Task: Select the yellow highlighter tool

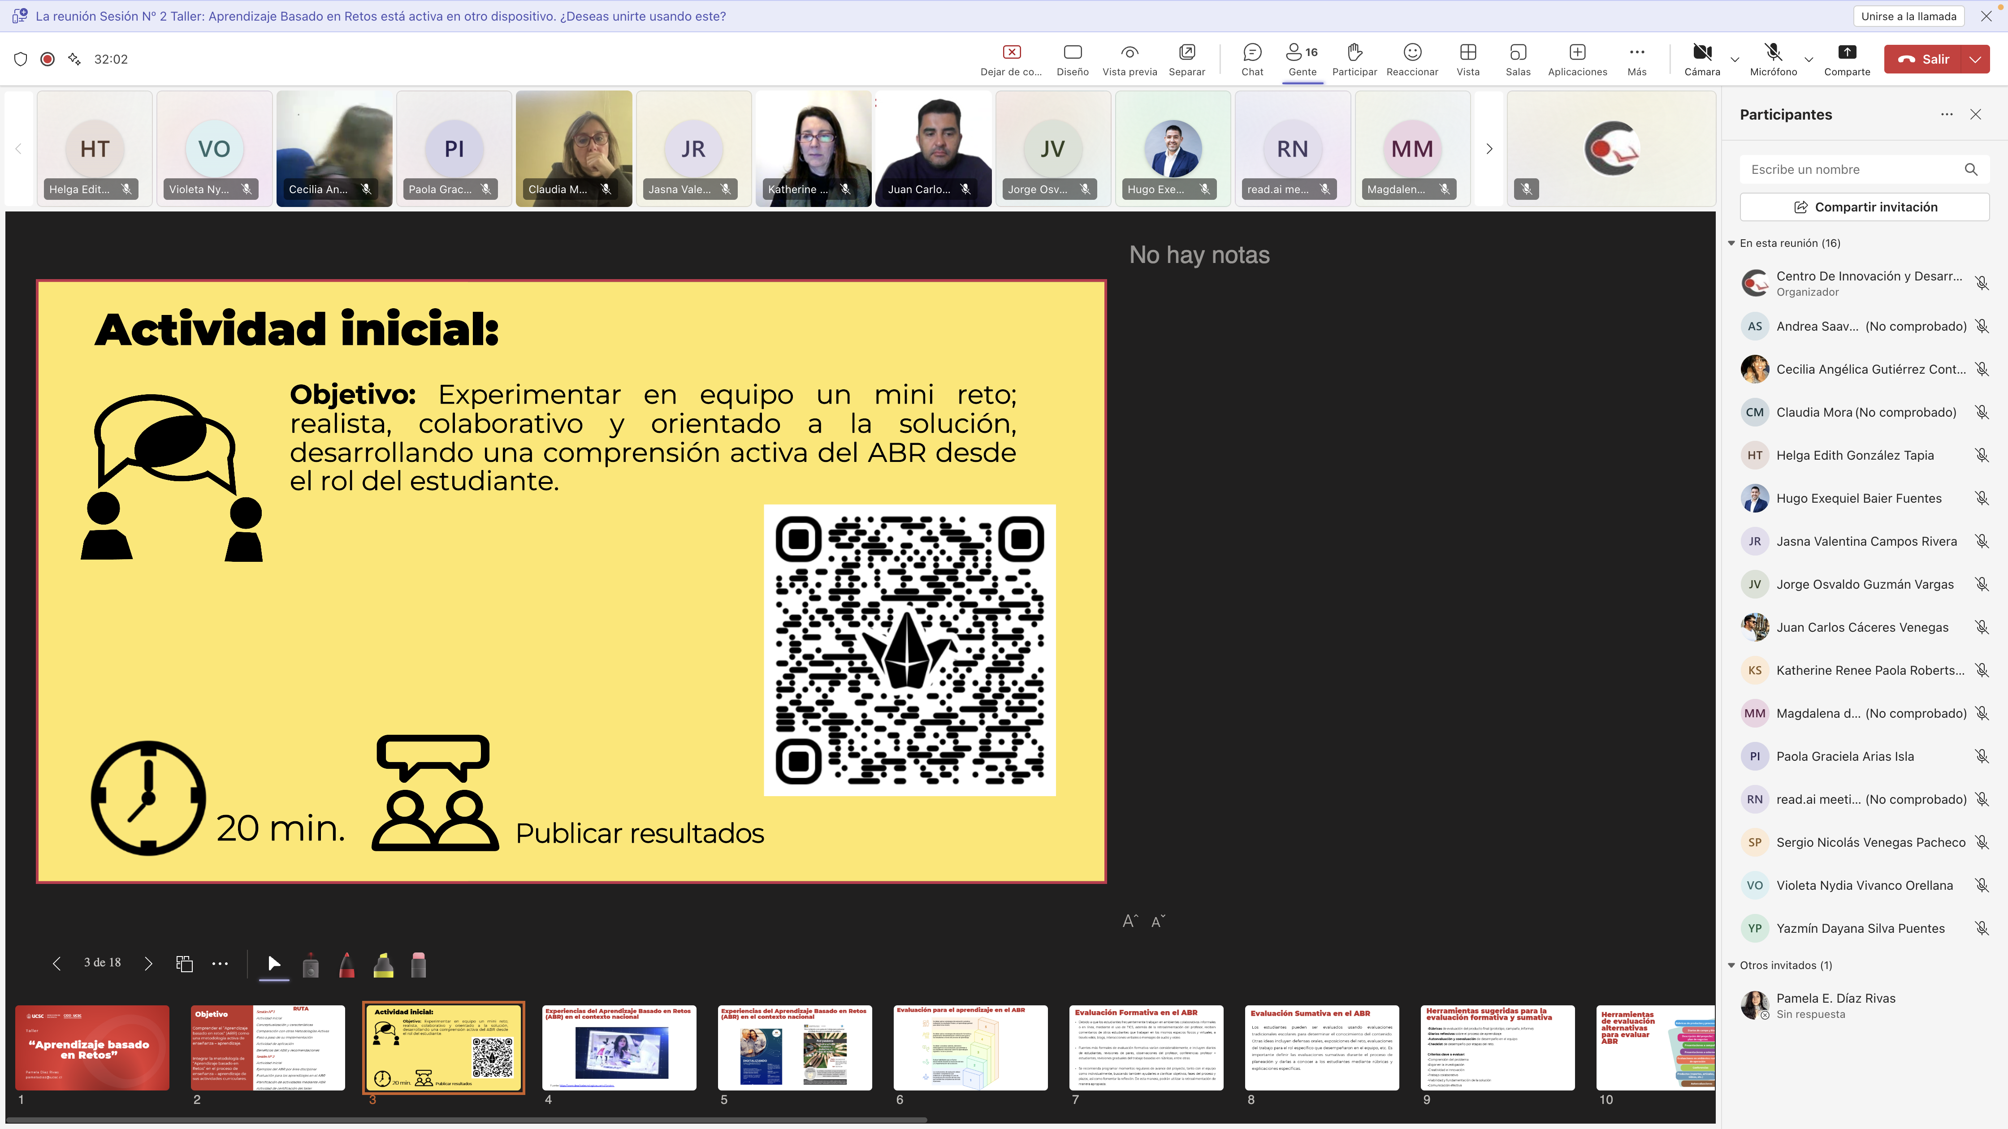Action: (x=383, y=965)
